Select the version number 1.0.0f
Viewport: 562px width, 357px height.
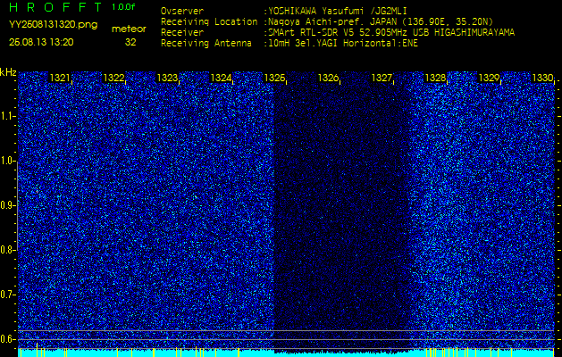click(123, 7)
